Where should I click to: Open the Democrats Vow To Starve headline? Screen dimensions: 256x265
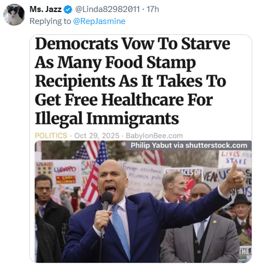point(133,81)
